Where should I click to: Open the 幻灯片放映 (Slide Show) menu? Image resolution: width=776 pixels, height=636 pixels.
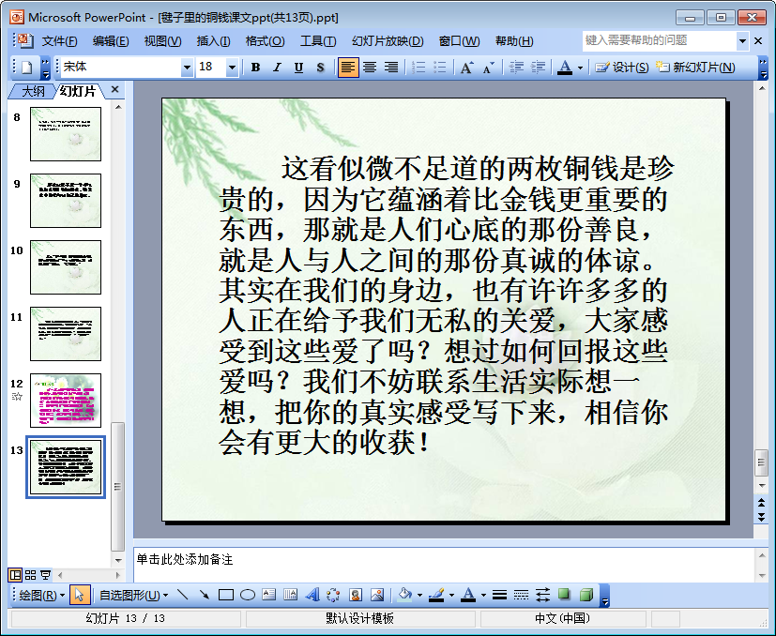[387, 41]
